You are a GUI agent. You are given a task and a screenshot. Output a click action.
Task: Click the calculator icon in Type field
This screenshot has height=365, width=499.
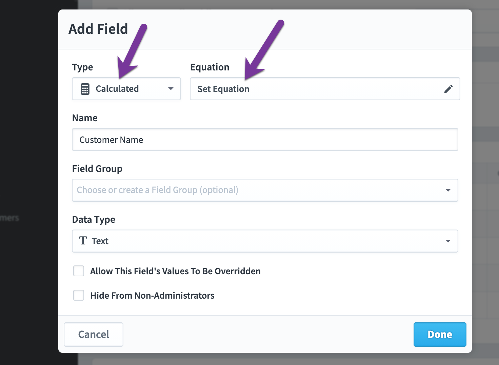tap(85, 89)
